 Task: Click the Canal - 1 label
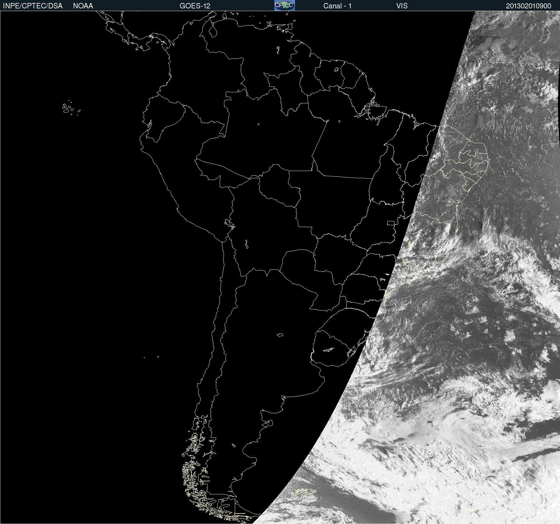337,6
